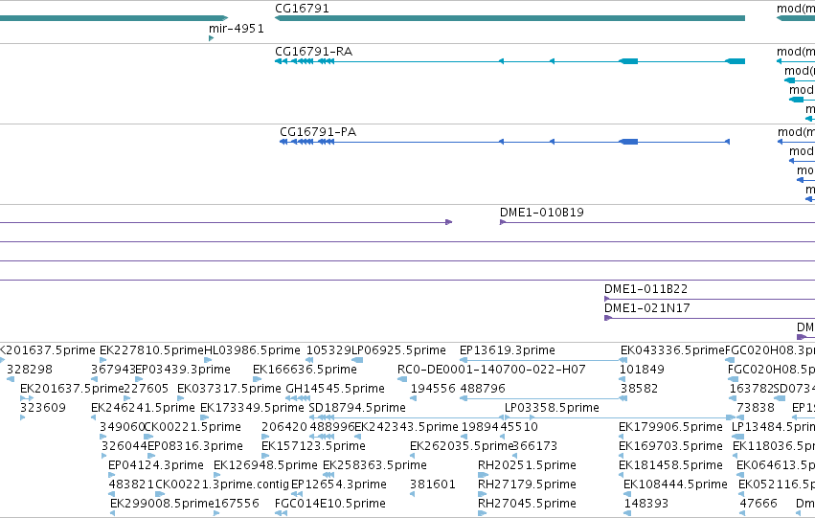The image size is (815, 518).
Task: Click EST EP04124.3prime
Action: [156, 465]
